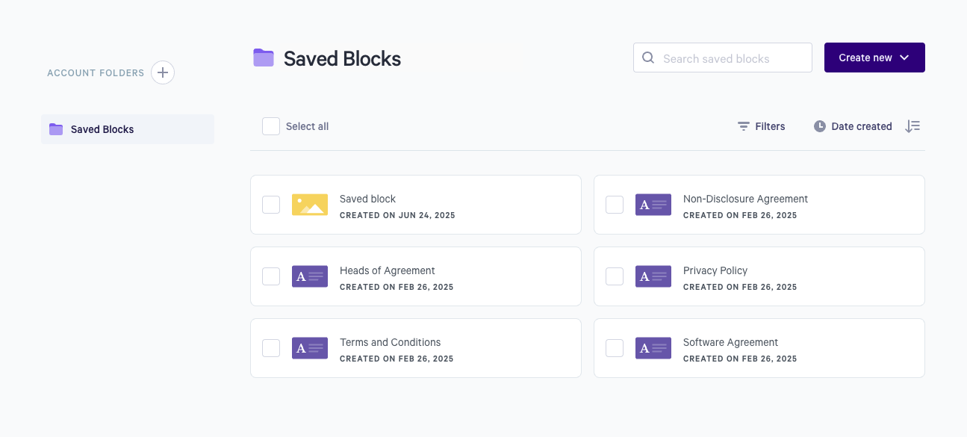967x437 pixels.
Task: Click the text block icon for Heads of Agreement
Action: (x=310, y=276)
